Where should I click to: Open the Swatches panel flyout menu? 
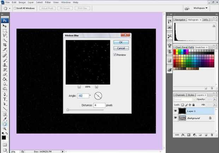(x=215, y=47)
